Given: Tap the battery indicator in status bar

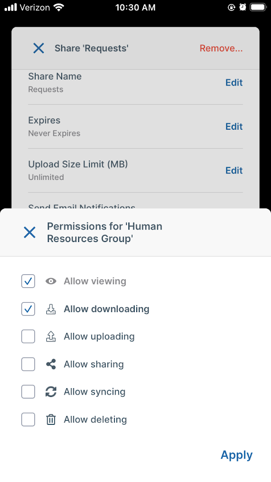Looking at the screenshot, I should tap(258, 7).
